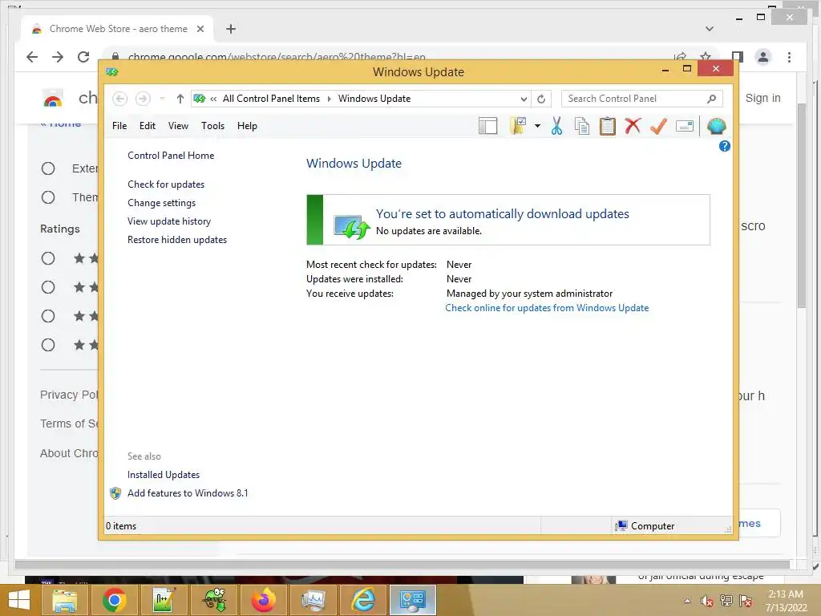Open the Chrome profile avatar
Image resolution: width=821 pixels, height=616 pixels.
[x=763, y=57]
